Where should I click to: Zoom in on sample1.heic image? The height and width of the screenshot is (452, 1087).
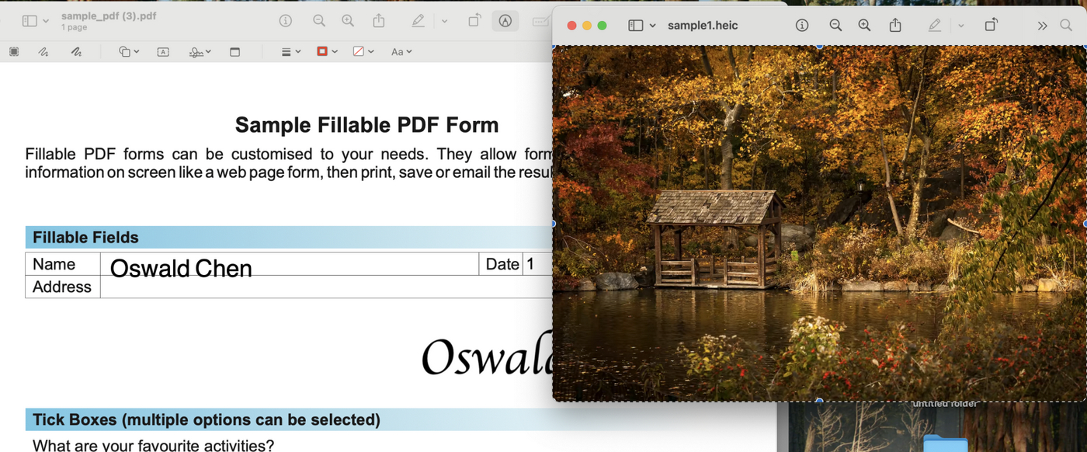pos(864,26)
